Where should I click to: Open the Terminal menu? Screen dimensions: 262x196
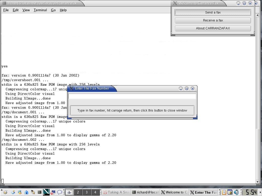pyautogui.click(x=40, y=10)
